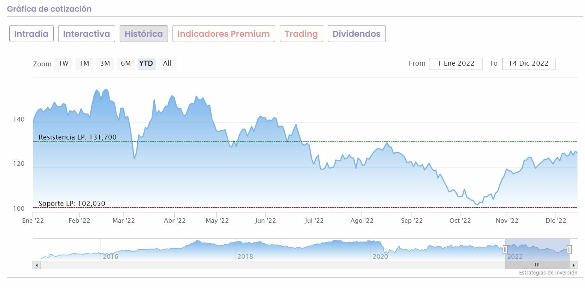Viewport: 585px width, 288px height.
Task: Switch to the Trading tab
Action: [x=301, y=34]
